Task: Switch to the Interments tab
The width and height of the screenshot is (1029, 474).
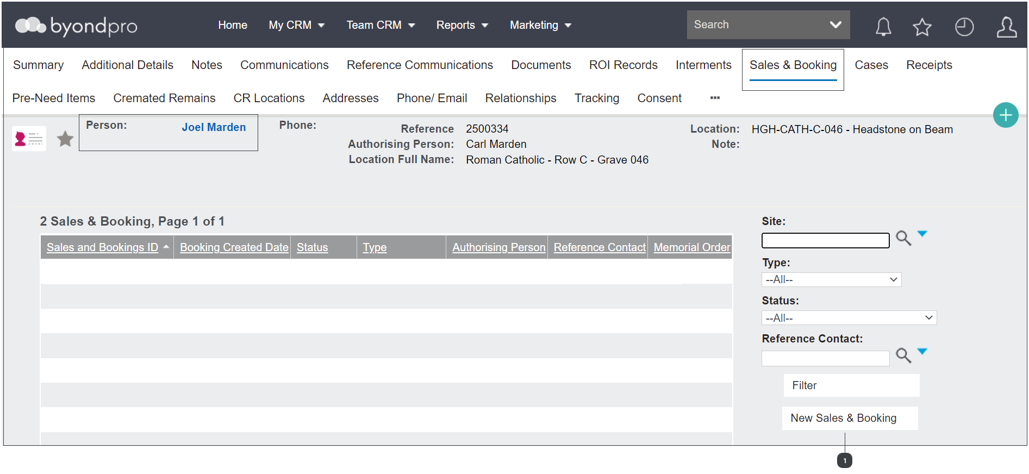Action: pyautogui.click(x=703, y=65)
